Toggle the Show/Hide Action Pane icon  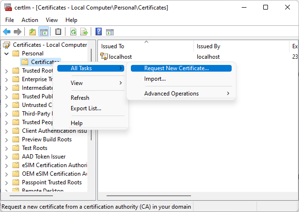(x=109, y=32)
